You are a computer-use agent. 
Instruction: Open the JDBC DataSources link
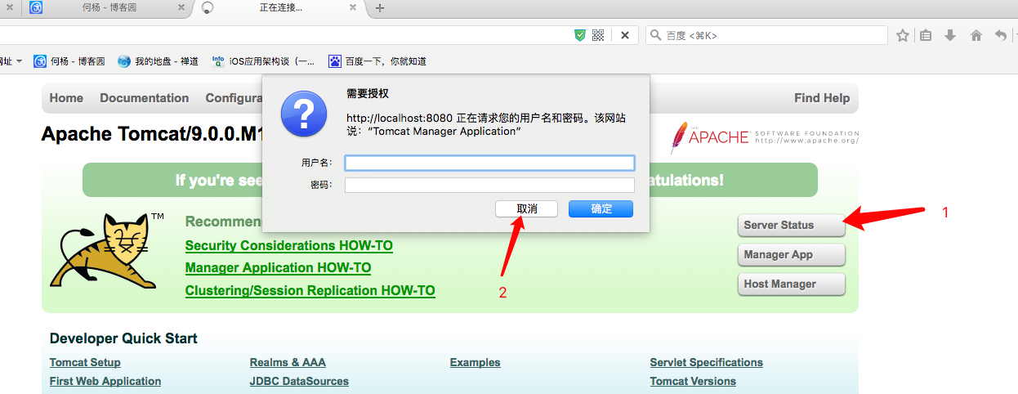(x=299, y=381)
